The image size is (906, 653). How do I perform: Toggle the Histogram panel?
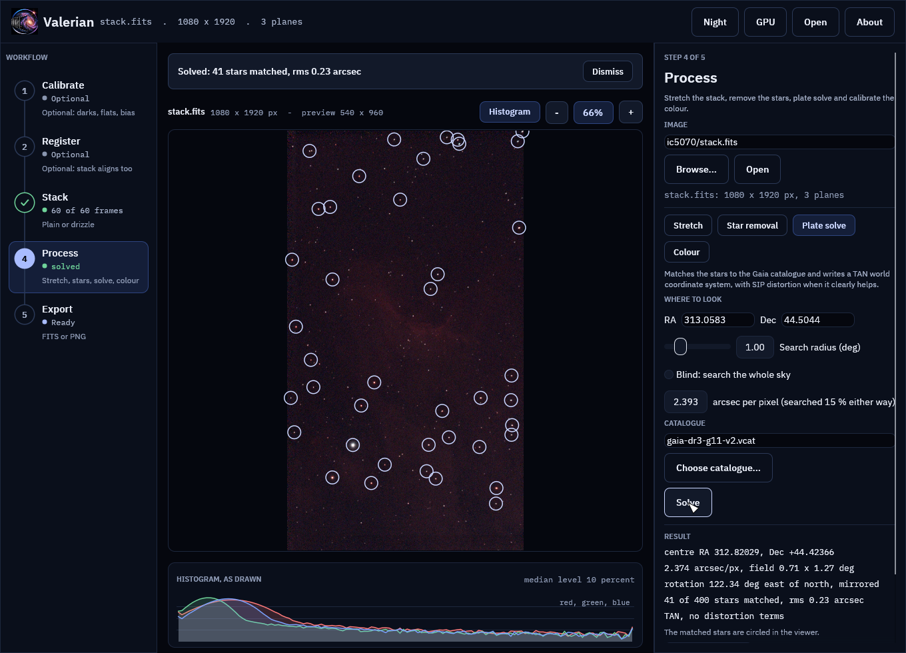click(x=510, y=112)
